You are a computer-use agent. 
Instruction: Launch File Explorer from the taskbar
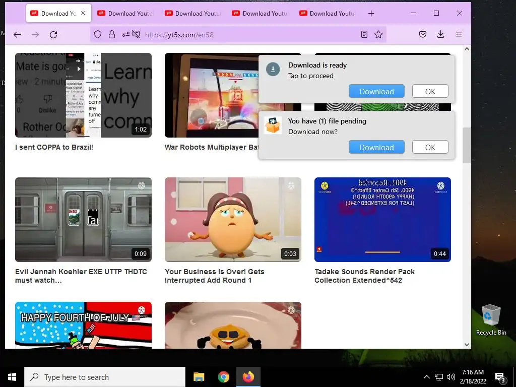[x=199, y=377]
